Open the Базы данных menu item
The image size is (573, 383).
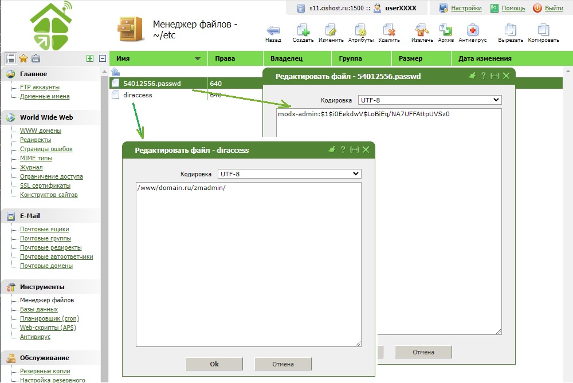[39, 309]
